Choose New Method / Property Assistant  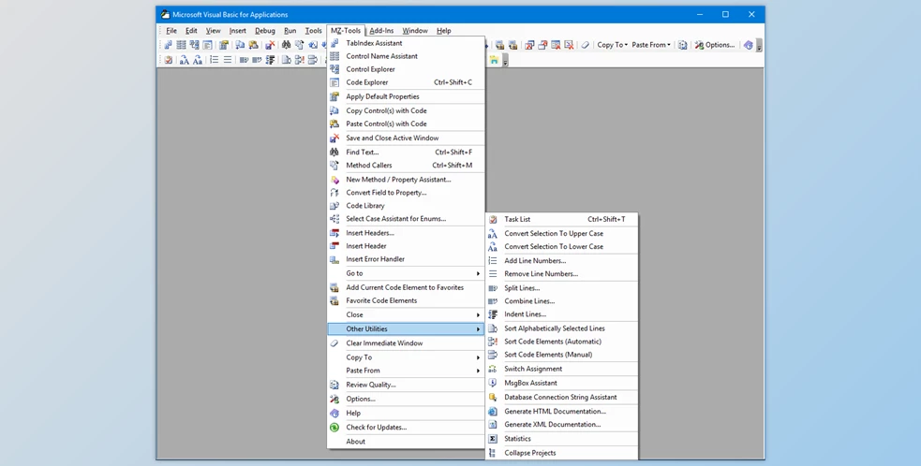(406, 180)
